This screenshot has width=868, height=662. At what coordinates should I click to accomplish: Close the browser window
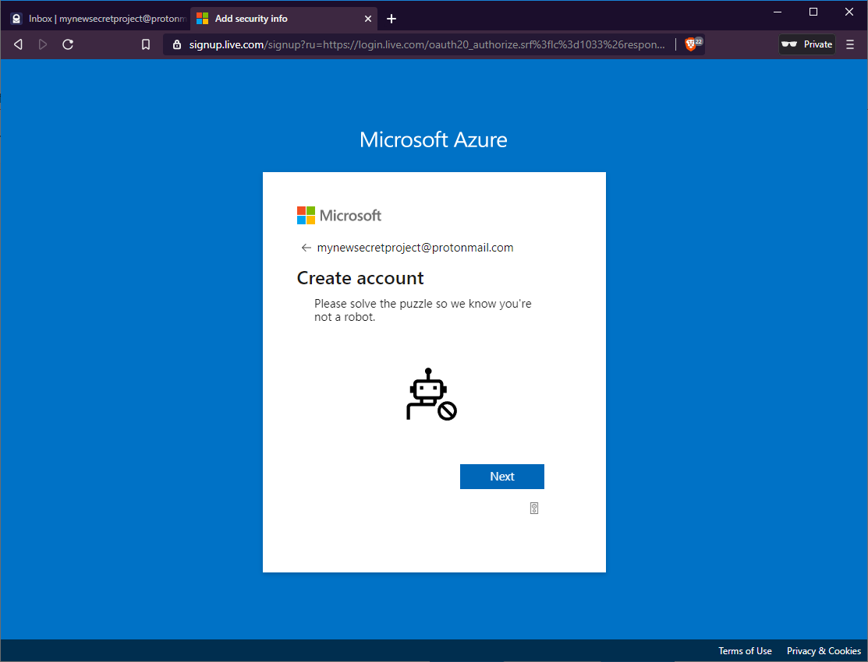pyautogui.click(x=849, y=12)
